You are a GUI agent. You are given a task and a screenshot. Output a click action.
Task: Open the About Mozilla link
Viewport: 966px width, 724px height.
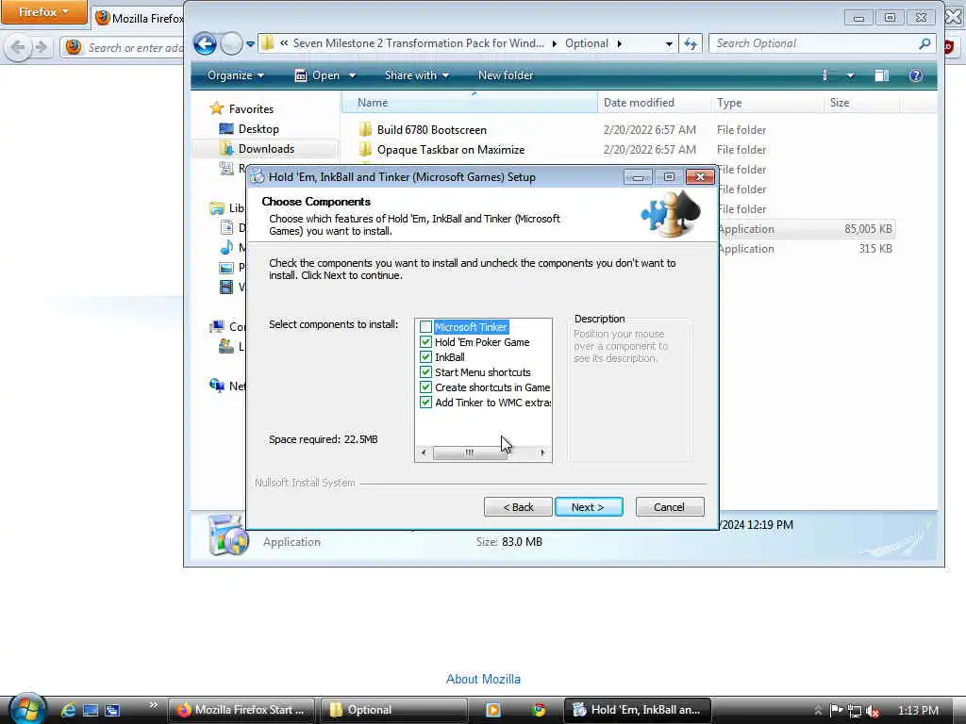click(483, 679)
